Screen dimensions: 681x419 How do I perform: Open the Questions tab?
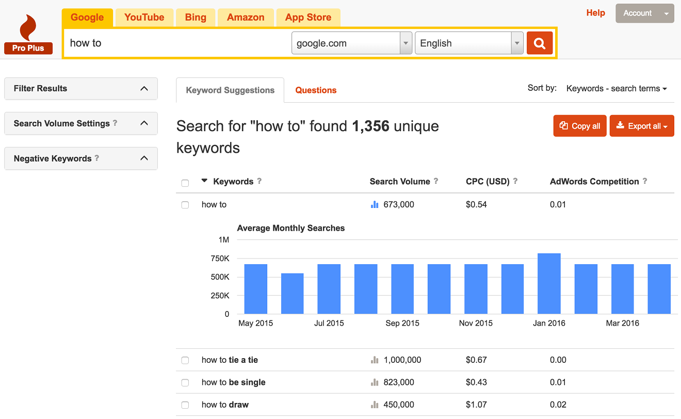pyautogui.click(x=316, y=90)
